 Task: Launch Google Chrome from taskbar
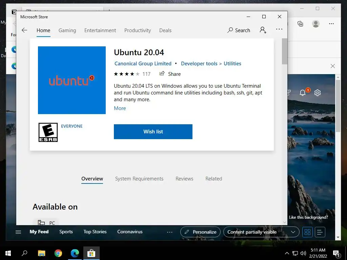[x=58, y=253]
